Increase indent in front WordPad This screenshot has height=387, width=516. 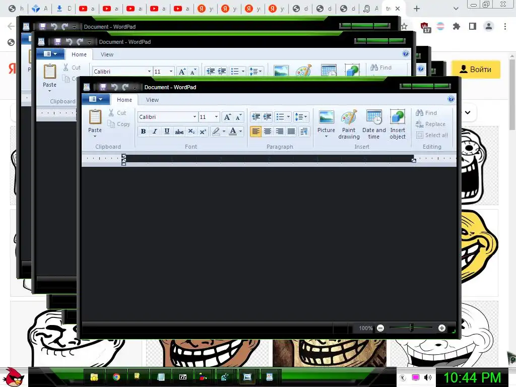267,117
